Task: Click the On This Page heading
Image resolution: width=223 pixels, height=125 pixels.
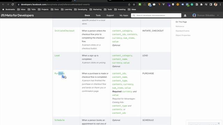Action: (181, 22)
